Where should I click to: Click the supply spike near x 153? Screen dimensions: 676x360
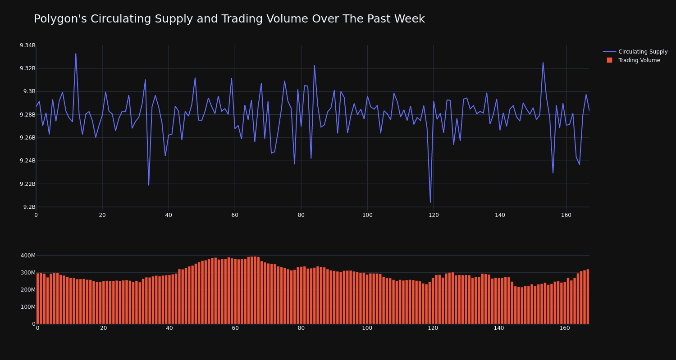543,63
